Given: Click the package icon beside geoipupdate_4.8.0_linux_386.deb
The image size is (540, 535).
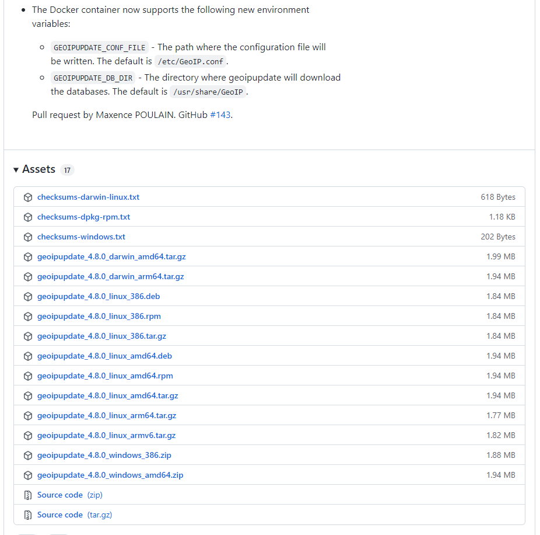Looking at the screenshot, I should click(27, 296).
